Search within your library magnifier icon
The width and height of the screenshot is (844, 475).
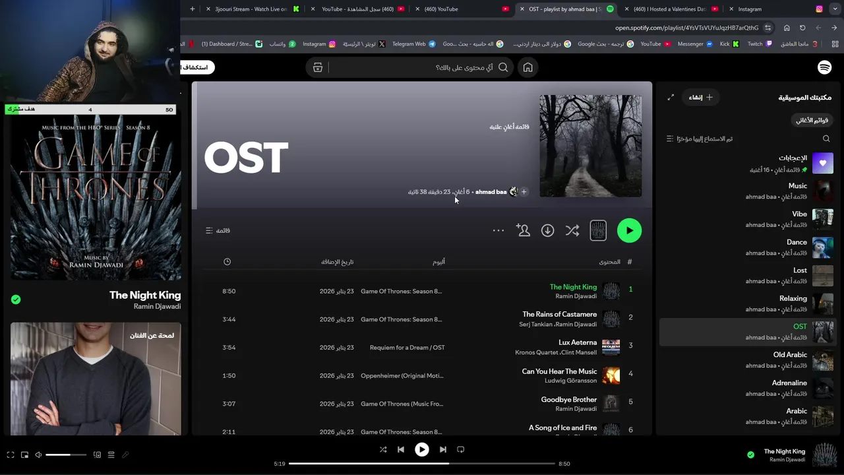tap(826, 139)
